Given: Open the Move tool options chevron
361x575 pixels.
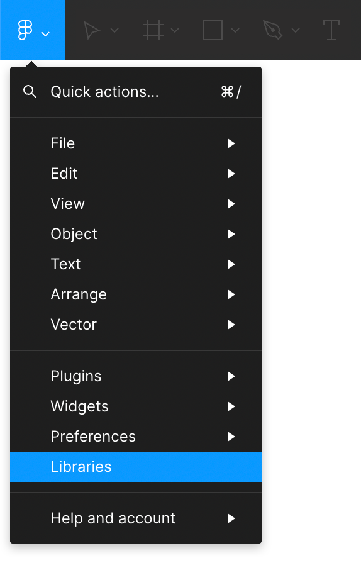Looking at the screenshot, I should tap(114, 30).
